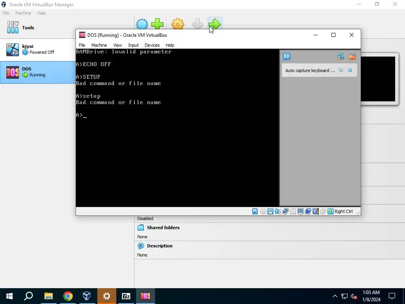Click the Right Ctrl host key label
405x304 pixels.
344,211
